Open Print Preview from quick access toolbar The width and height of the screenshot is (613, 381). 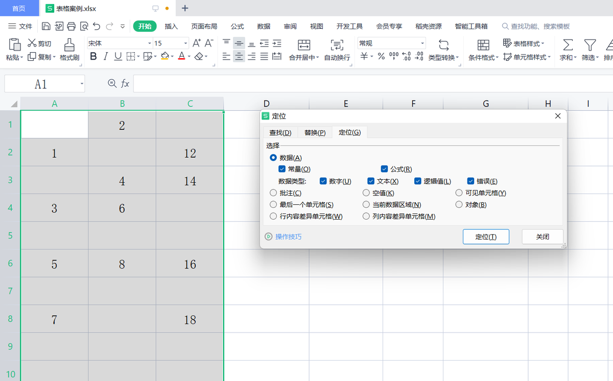84,26
